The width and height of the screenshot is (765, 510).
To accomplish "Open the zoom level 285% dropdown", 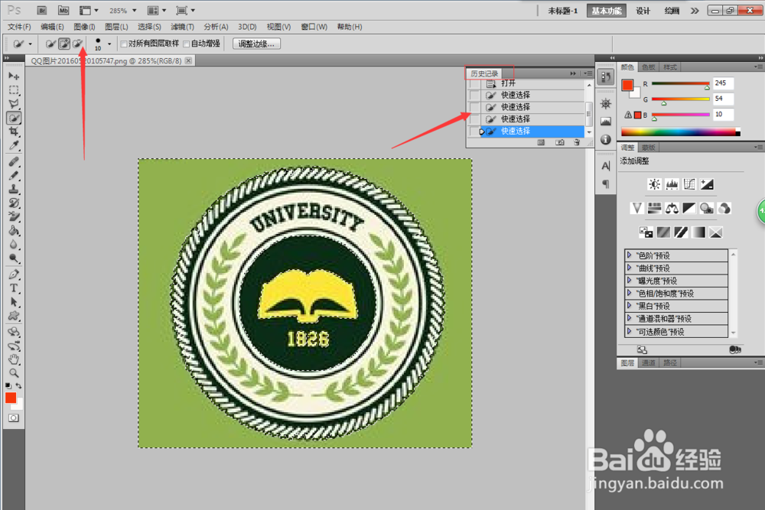I will pos(134,11).
